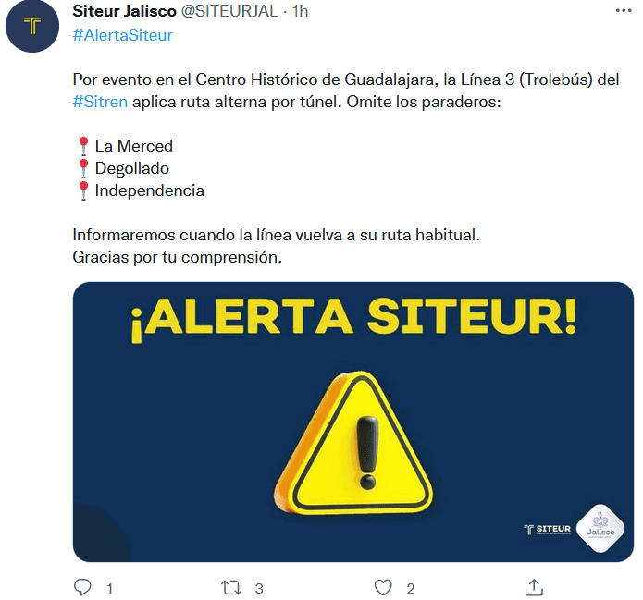
Task: Click the red pin beside La Merced
Action: point(83,146)
